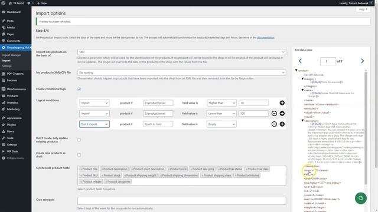Collapse the name node in XML view

point(302,90)
